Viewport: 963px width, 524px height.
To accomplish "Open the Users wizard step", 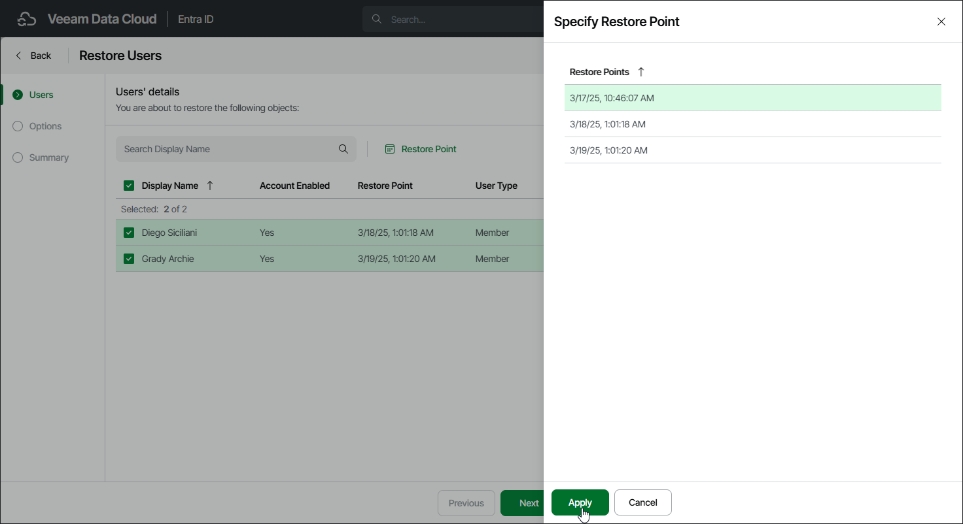I will pos(41,95).
